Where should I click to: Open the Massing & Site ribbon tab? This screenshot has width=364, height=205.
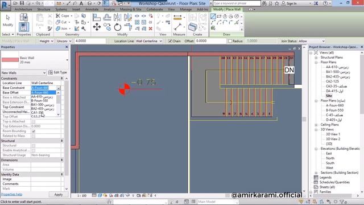pyautogui.click(x=130, y=9)
